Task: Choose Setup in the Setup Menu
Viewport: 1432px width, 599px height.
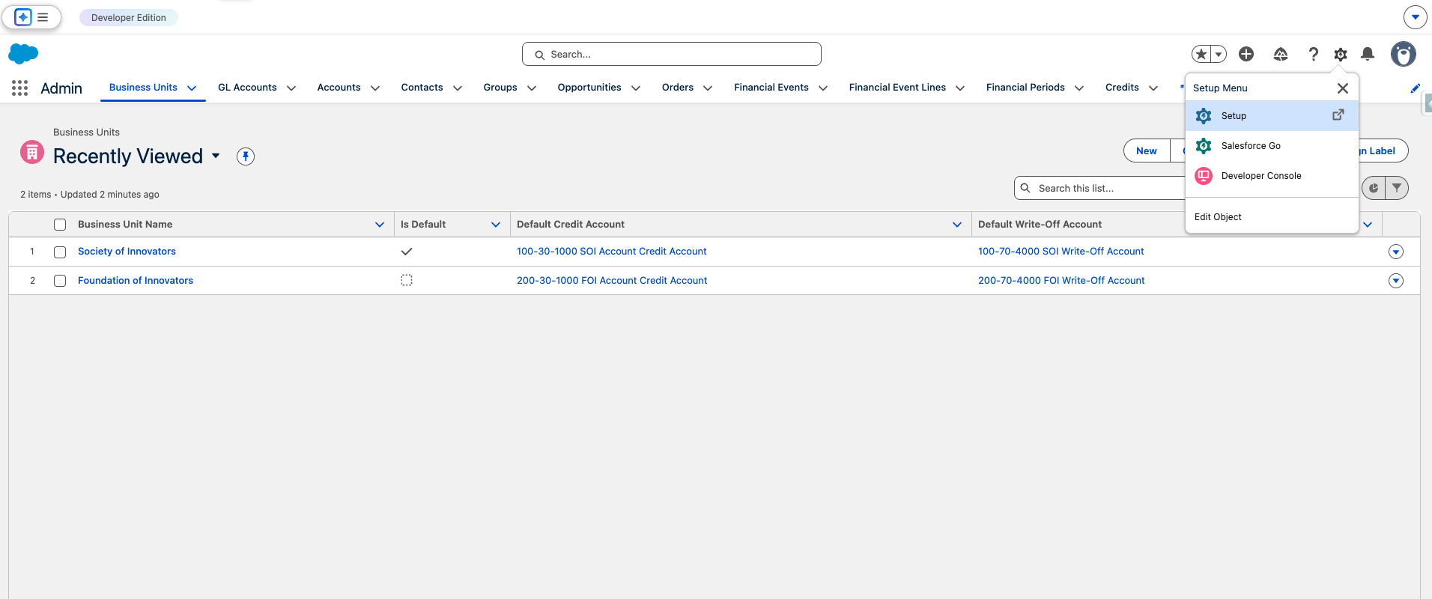Action: (x=1272, y=116)
